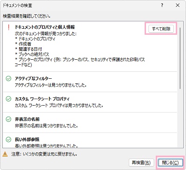Click the 再検査(R) button
This screenshot has width=186, height=170.
pos(141,163)
